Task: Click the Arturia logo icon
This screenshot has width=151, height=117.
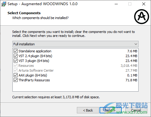Action: coord(142,17)
